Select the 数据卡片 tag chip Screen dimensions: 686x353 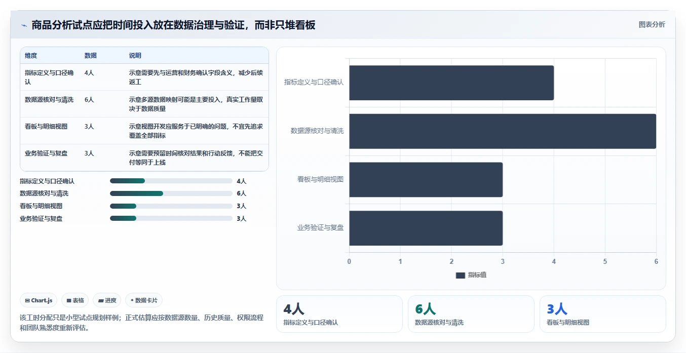pos(143,300)
